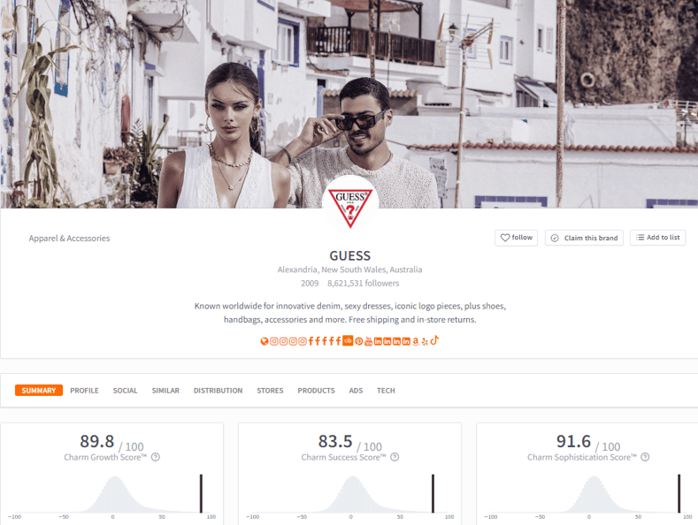
Task: Click the Claim this brand button
Action: tap(584, 238)
